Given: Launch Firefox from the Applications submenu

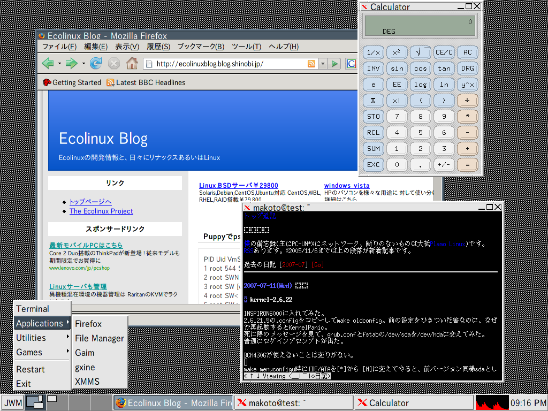Looking at the screenshot, I should 100,324.
